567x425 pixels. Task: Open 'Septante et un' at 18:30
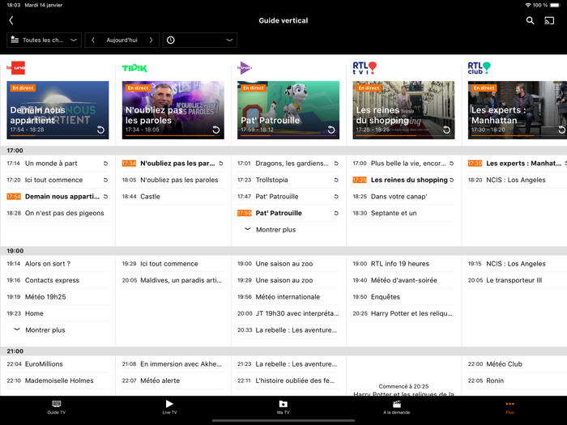tap(403, 213)
